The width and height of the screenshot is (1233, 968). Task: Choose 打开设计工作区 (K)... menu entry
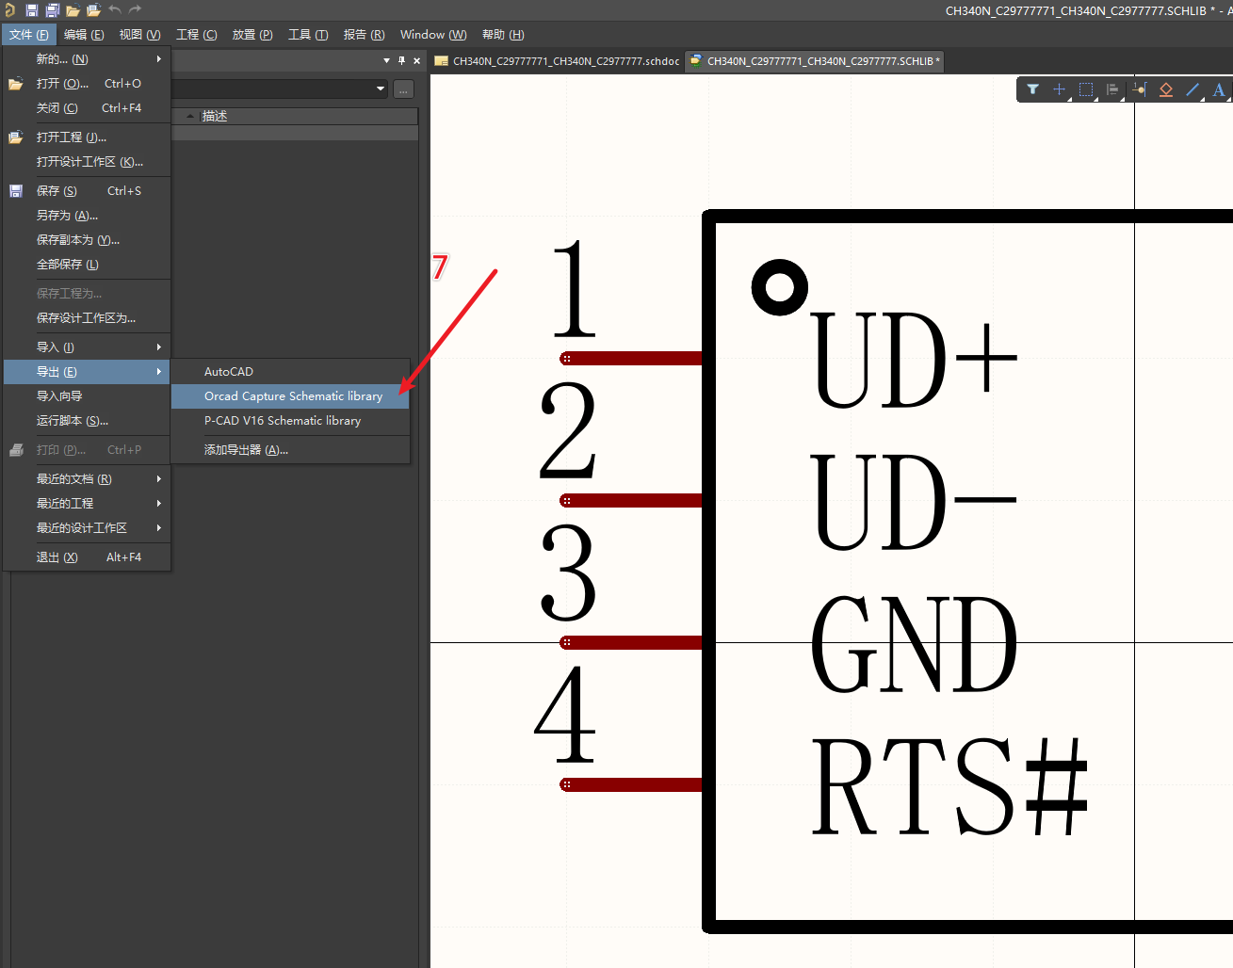coord(87,162)
